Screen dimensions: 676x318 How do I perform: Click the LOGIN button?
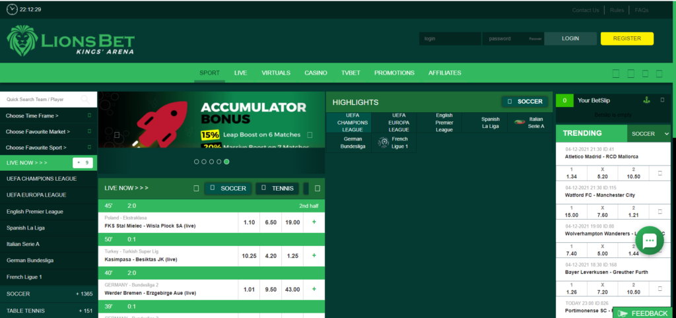pyautogui.click(x=570, y=38)
